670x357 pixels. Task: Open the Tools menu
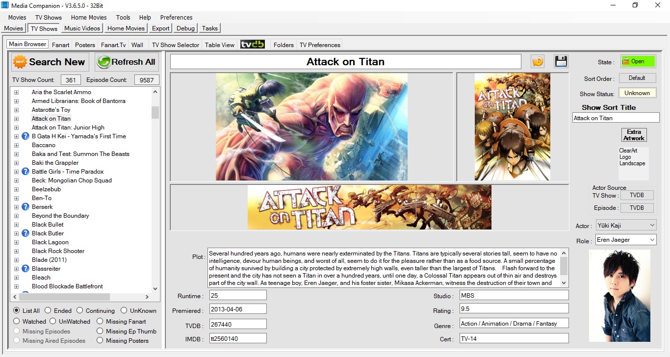pos(123,17)
